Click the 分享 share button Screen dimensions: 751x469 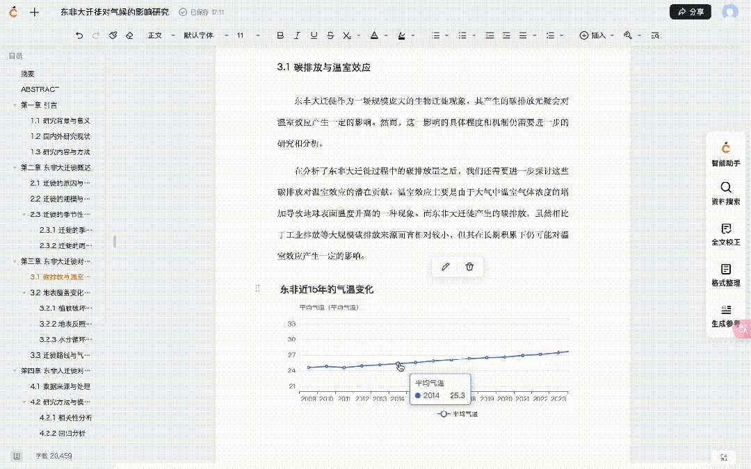point(691,12)
